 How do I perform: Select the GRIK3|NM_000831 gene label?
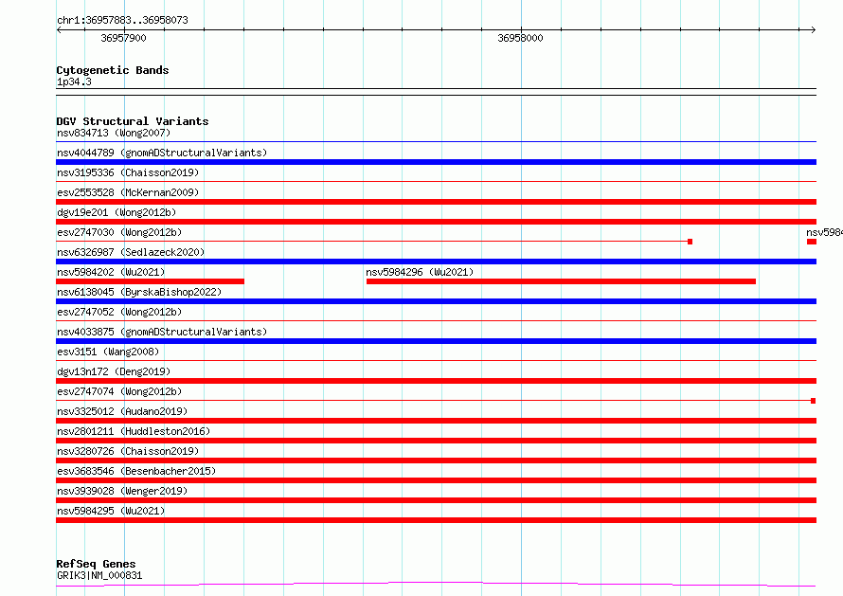tap(99, 575)
